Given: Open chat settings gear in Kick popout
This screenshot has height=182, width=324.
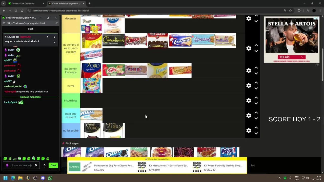Looking at the screenshot, I should (x=45, y=165).
